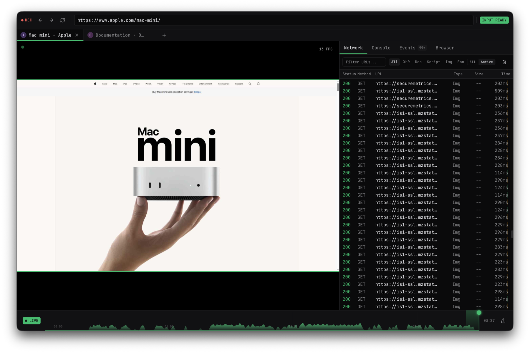Click the Status column header
The width and height of the screenshot is (530, 353).
point(349,74)
